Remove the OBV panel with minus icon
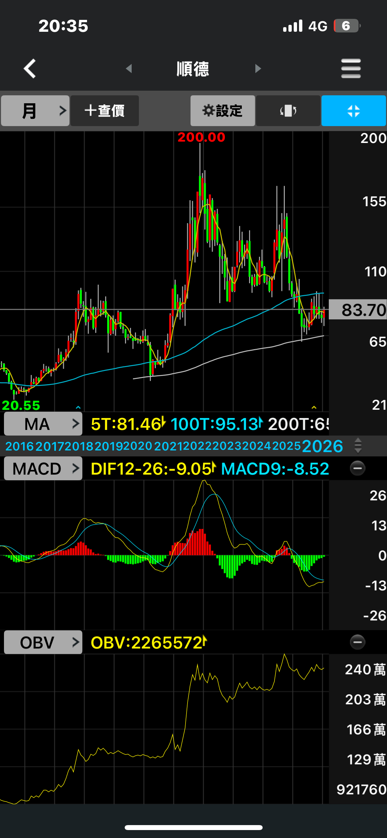 (358, 642)
